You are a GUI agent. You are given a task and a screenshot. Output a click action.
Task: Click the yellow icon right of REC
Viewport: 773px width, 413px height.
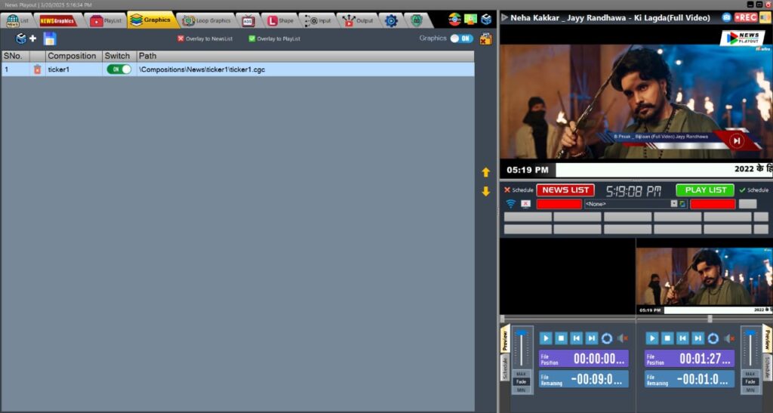[x=765, y=17]
